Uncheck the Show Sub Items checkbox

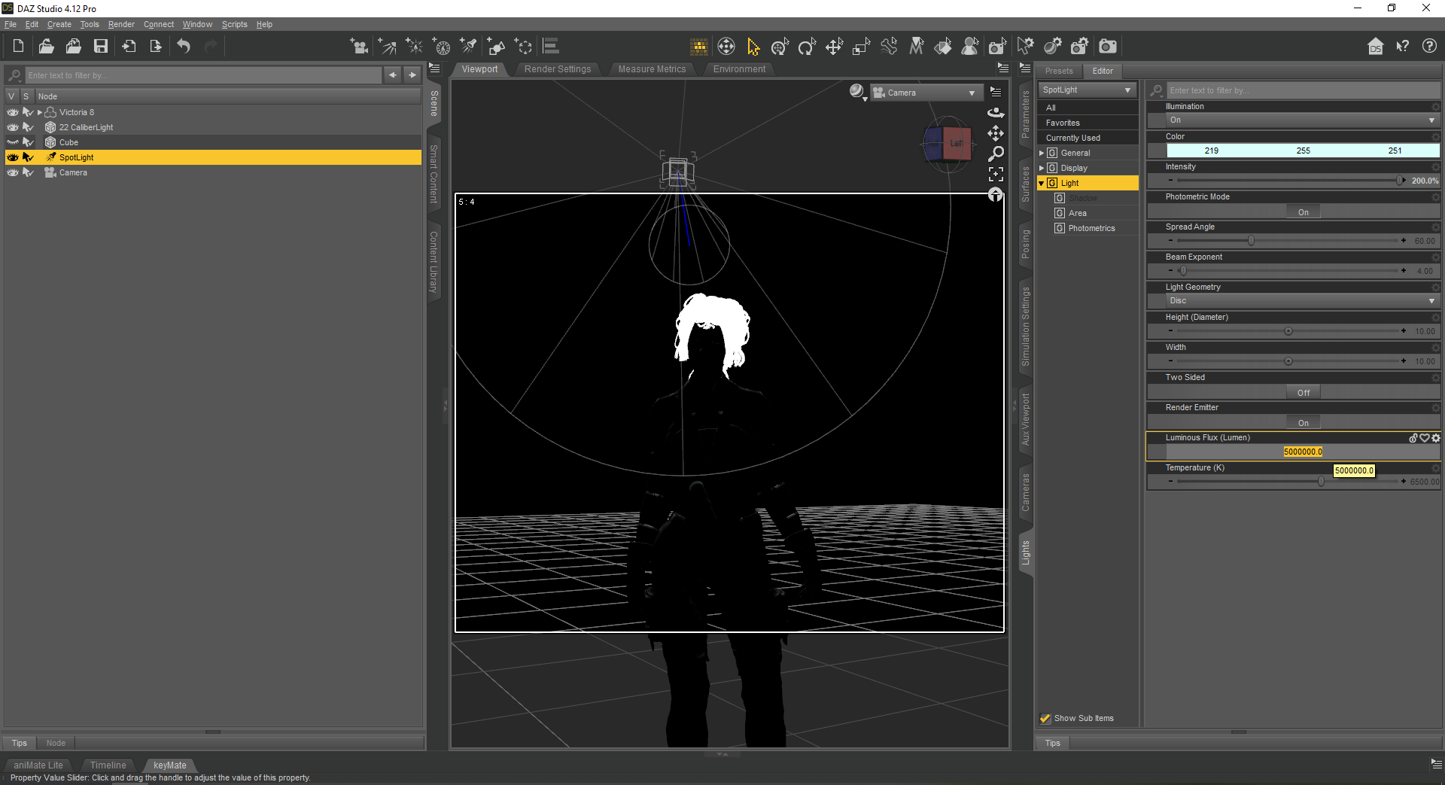pyautogui.click(x=1045, y=718)
